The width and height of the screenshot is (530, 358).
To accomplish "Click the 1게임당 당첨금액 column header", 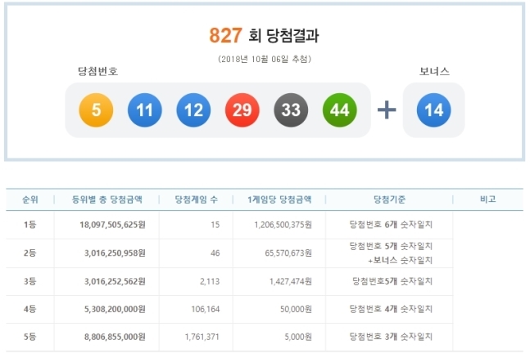I will (279, 199).
